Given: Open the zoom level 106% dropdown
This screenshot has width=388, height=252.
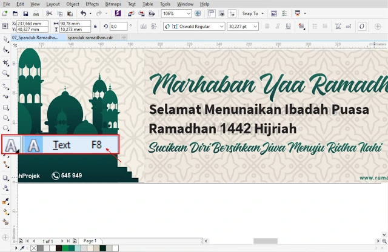Looking at the screenshot, I should 189,13.
